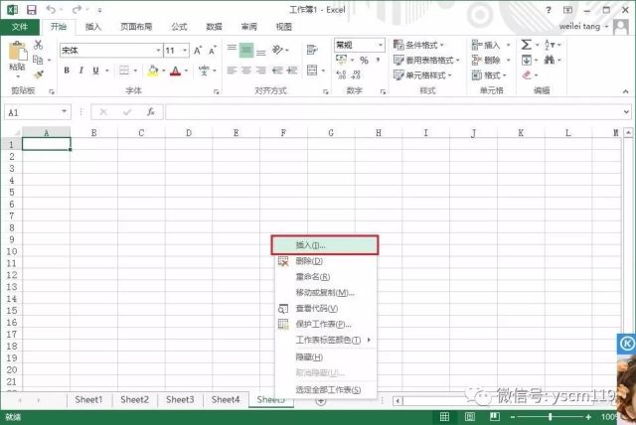Align text left
Image resolution: width=636 pixels, height=425 pixels.
(x=232, y=71)
